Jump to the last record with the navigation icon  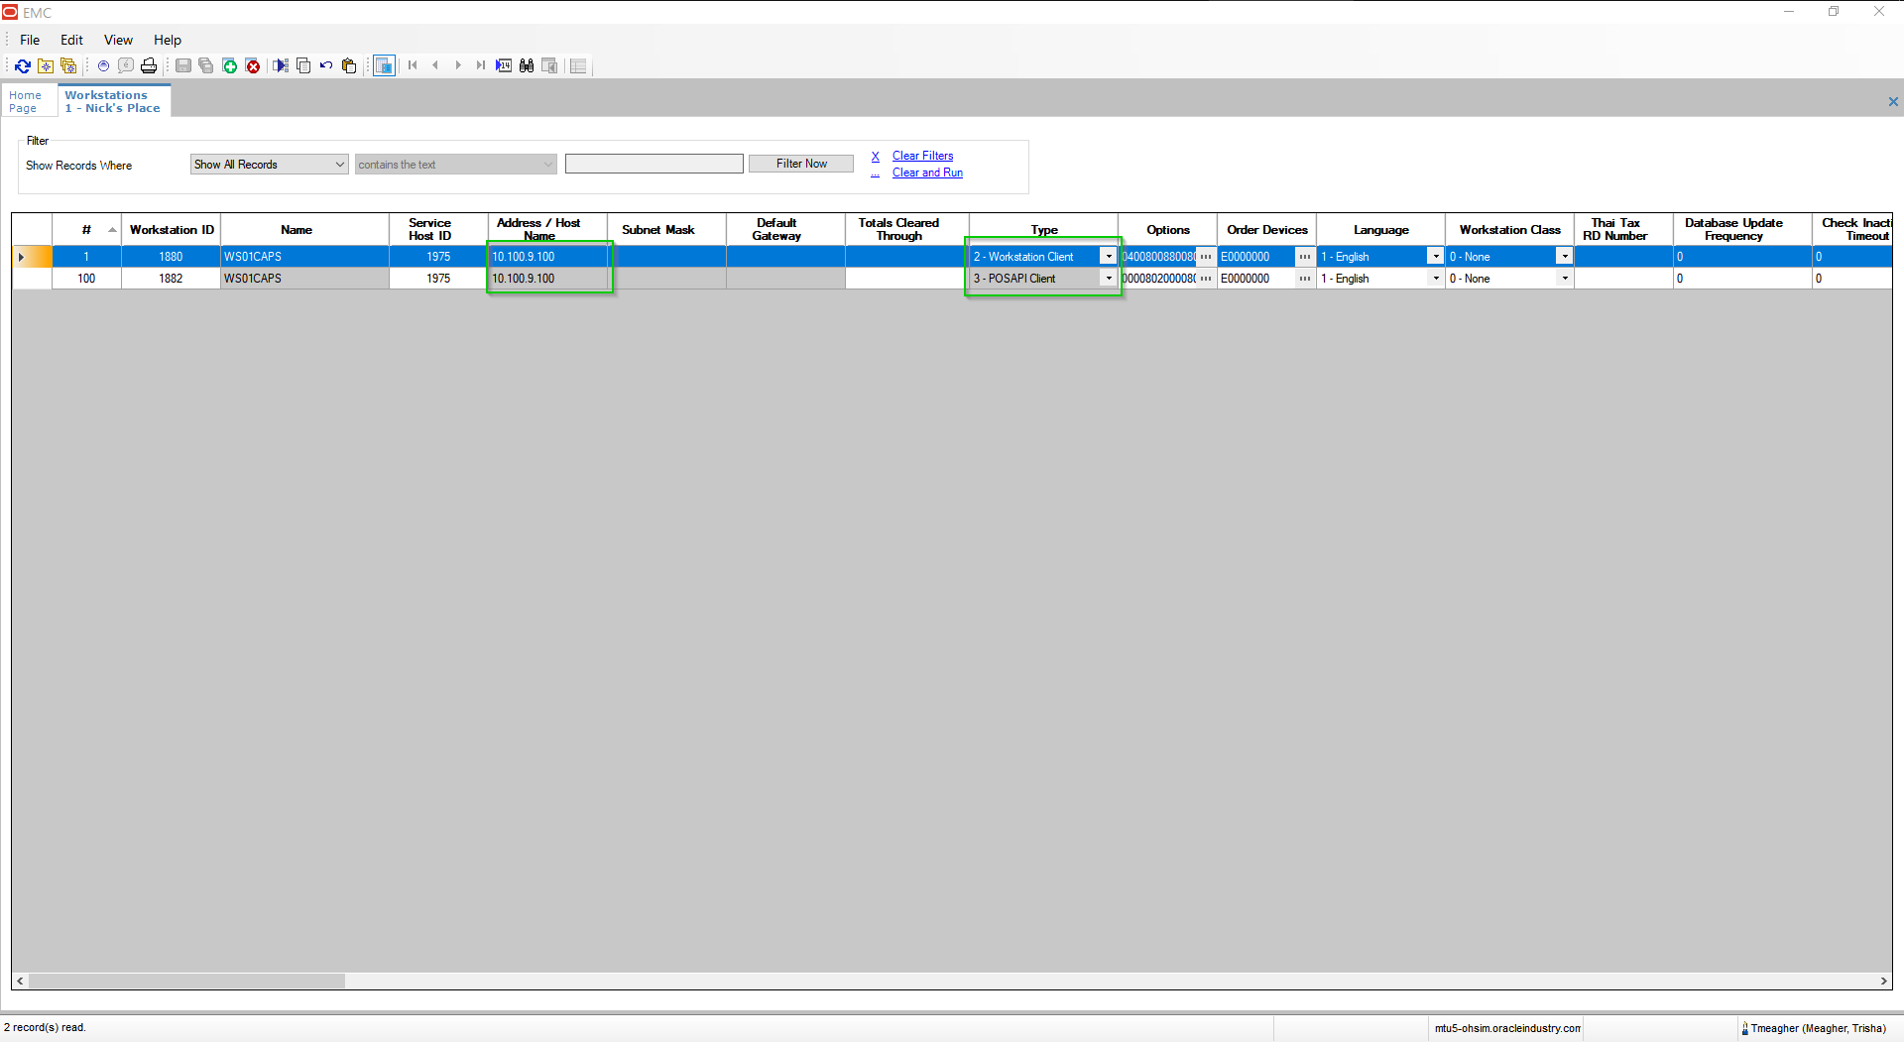click(481, 65)
